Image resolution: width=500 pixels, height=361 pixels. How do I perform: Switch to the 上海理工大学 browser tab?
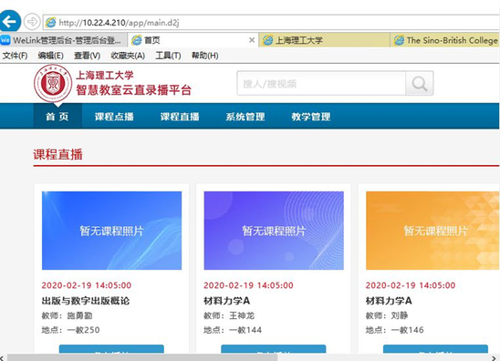point(324,40)
